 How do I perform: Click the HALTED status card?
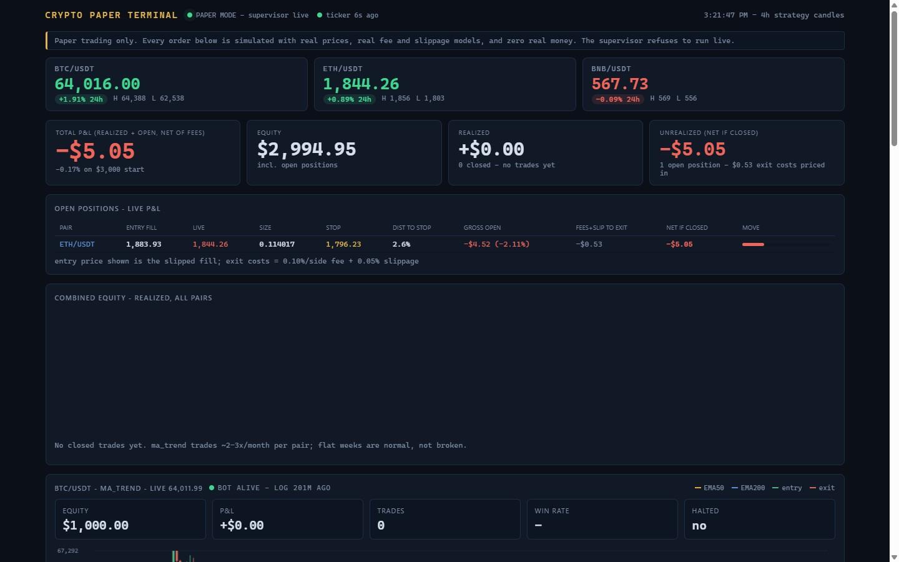point(760,519)
